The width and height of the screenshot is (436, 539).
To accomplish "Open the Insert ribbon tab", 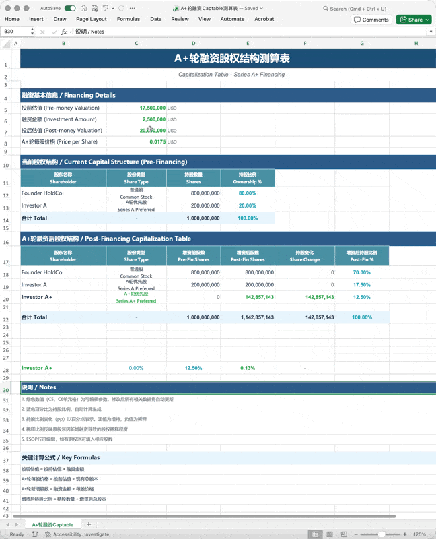I will pyautogui.click(x=36, y=19).
